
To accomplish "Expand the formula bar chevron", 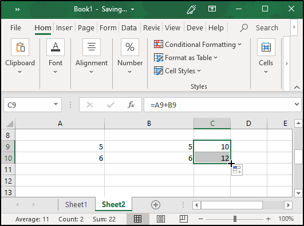I will click(x=297, y=105).
